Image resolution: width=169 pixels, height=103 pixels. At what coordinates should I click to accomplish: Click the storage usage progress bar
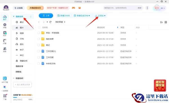[x=23, y=97]
